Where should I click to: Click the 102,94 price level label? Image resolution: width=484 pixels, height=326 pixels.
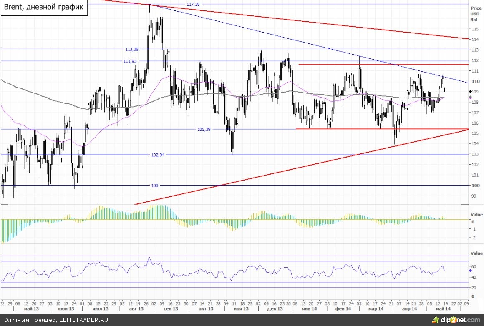pos(158,155)
